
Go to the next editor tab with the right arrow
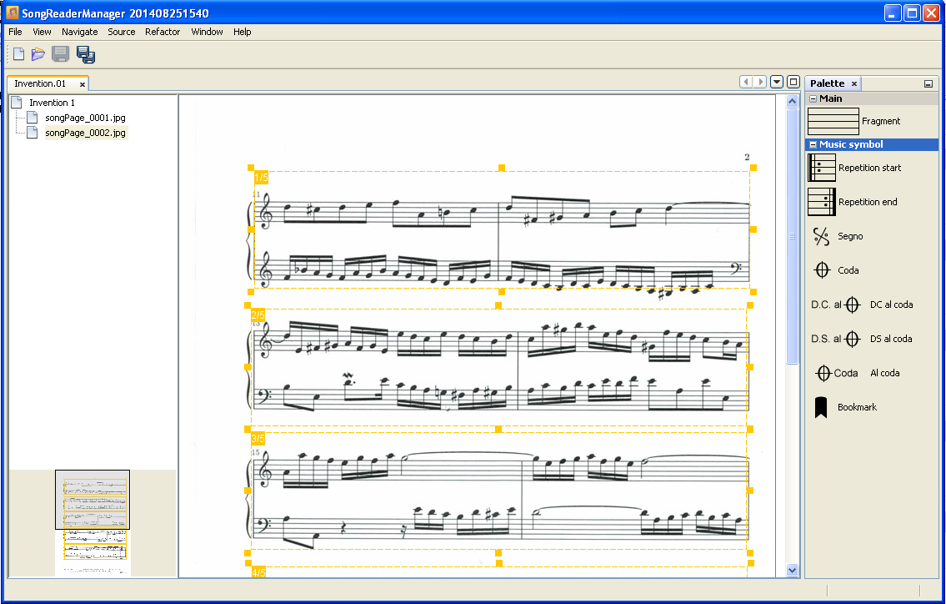[760, 82]
